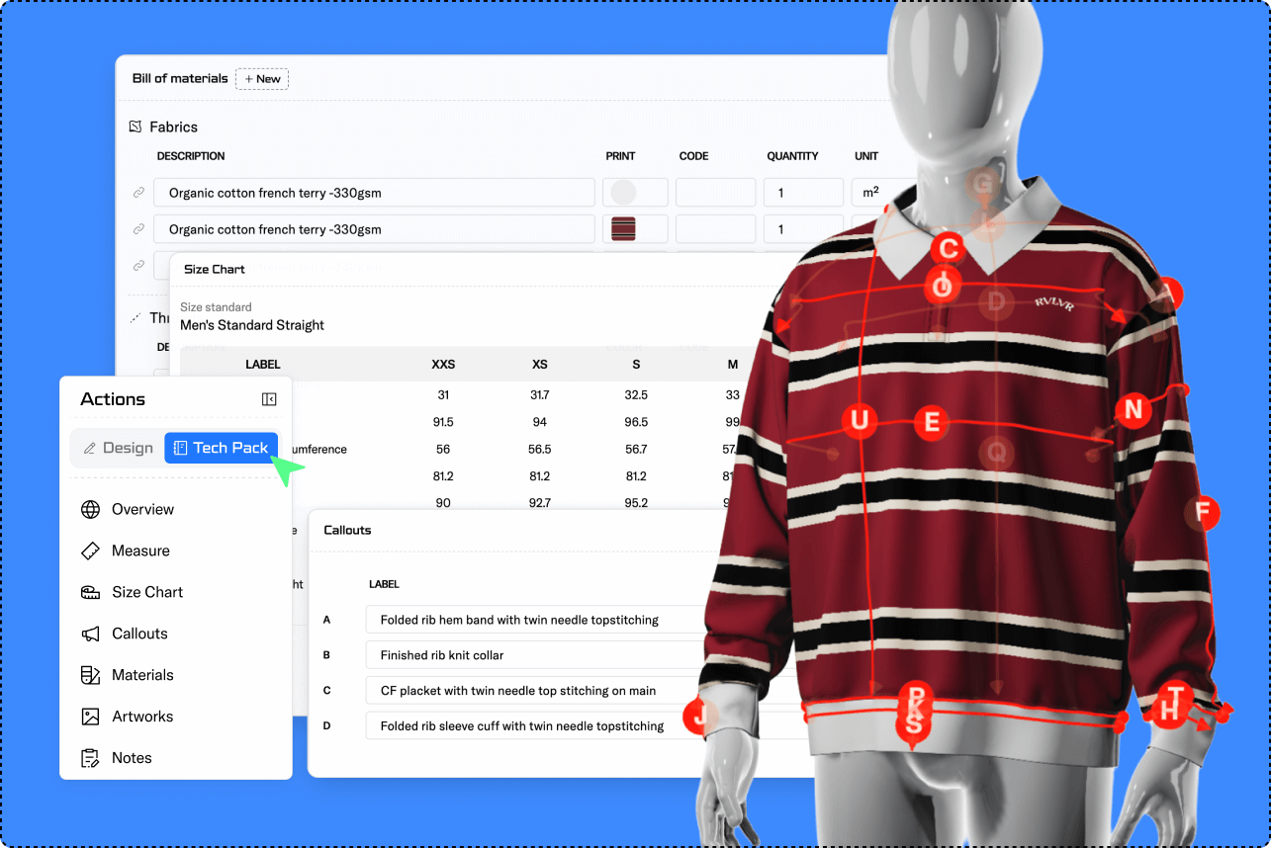
Task: Select the Overview globe icon
Action: click(x=91, y=509)
